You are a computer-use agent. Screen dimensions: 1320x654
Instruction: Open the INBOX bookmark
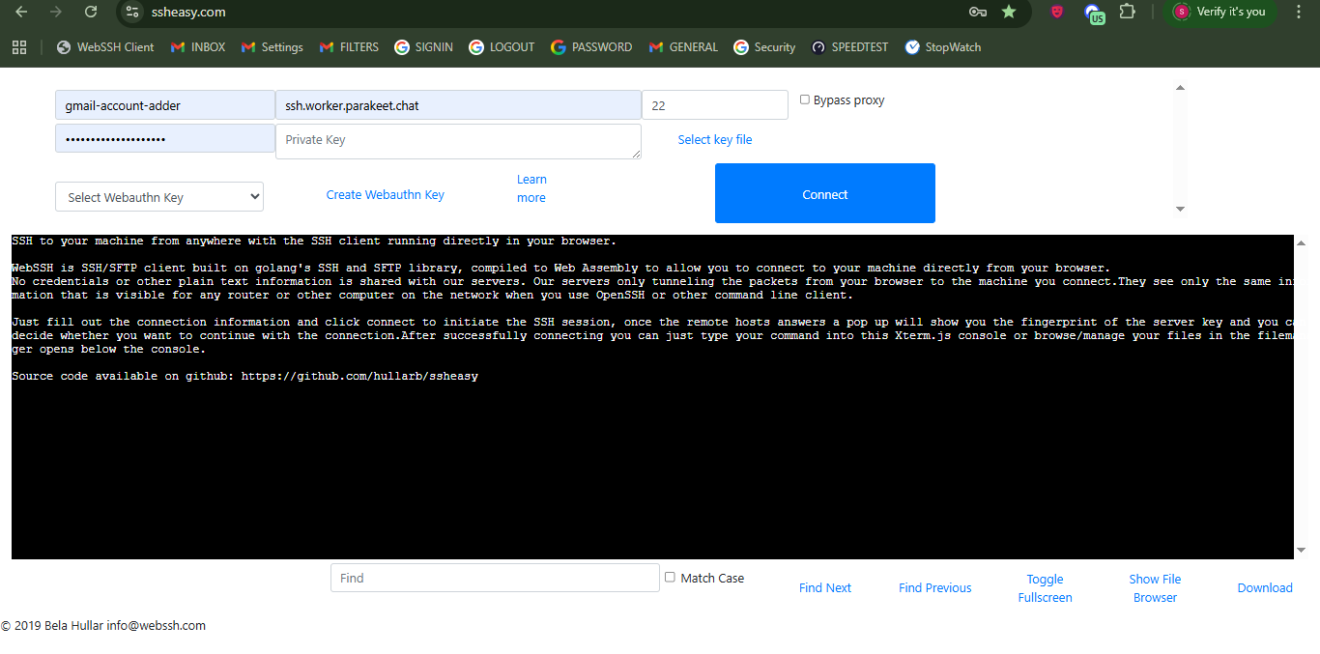click(198, 46)
